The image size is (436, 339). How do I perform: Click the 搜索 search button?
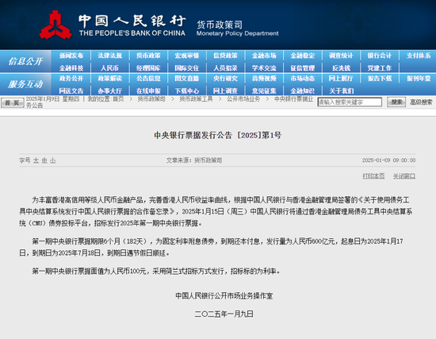click(396, 102)
